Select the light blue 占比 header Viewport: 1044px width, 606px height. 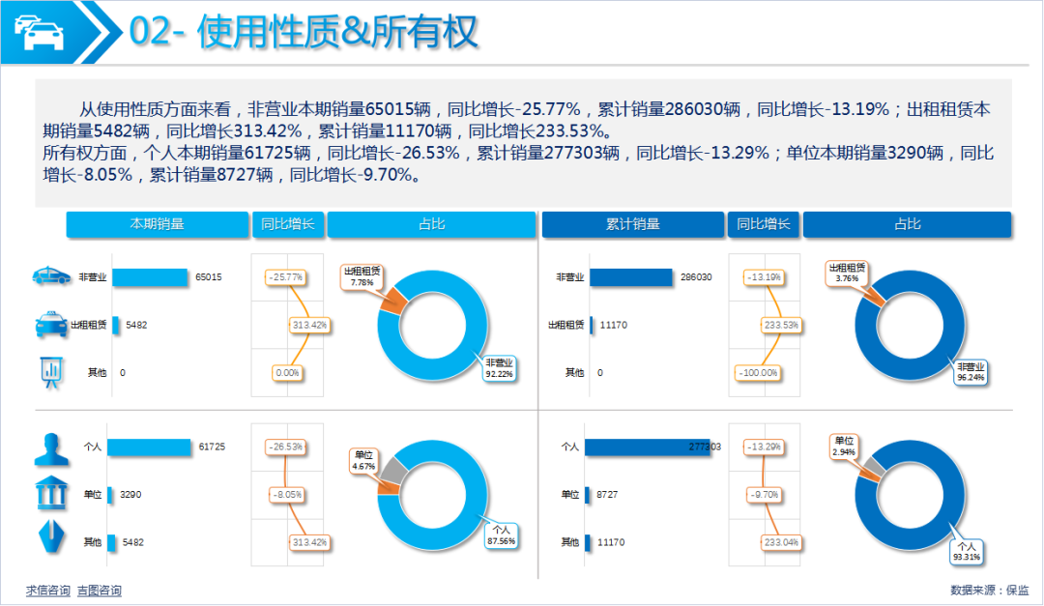pos(431,224)
